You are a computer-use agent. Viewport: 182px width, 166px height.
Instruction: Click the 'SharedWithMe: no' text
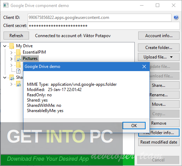44,105
